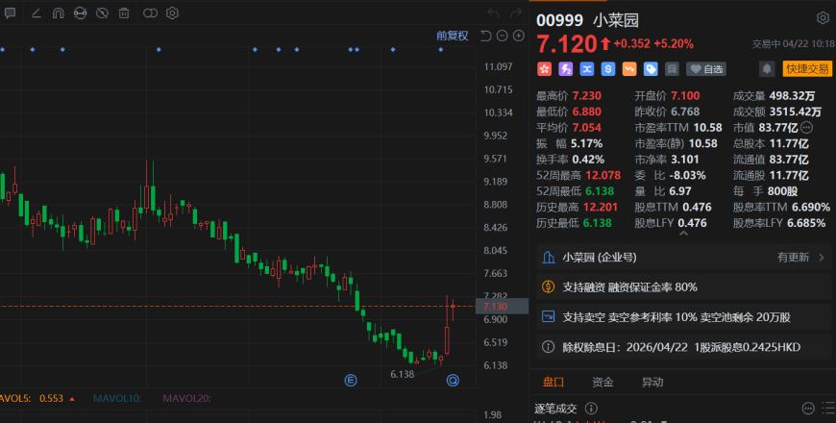Click the orange short-selling badge
This screenshot has width=836, height=423.
[x=629, y=69]
